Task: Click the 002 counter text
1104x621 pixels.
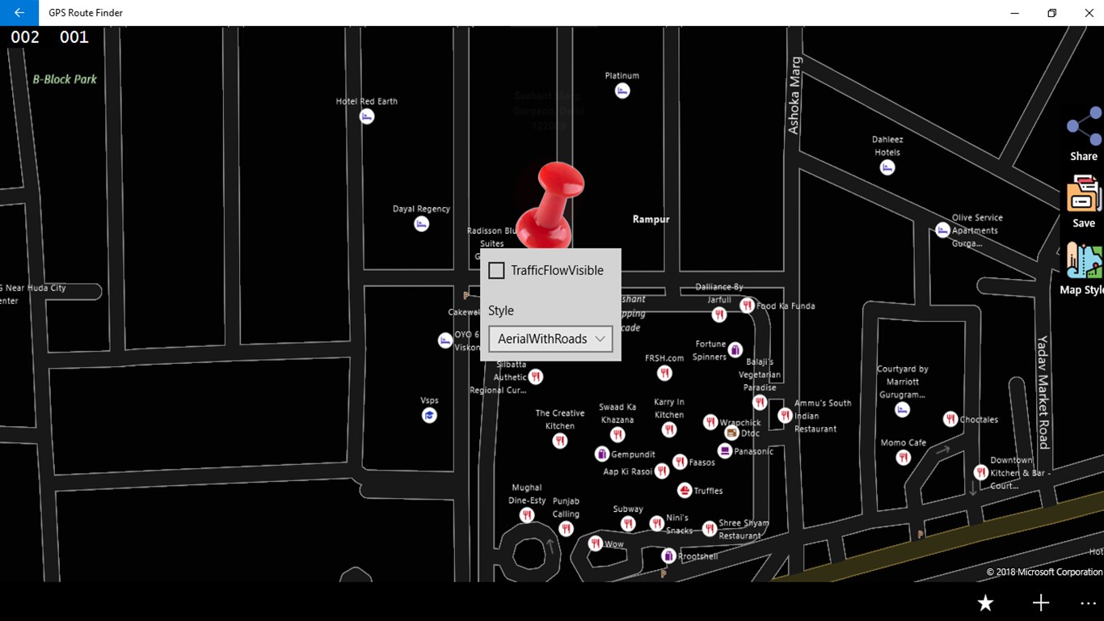Action: pyautogui.click(x=25, y=37)
